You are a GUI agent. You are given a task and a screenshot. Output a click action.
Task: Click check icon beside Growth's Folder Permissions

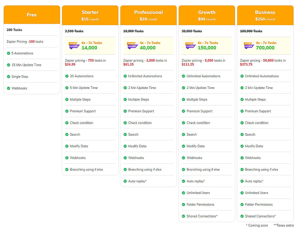(x=184, y=205)
